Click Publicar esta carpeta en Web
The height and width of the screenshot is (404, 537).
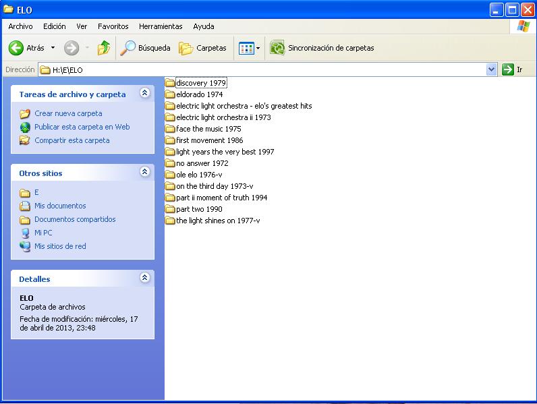(82, 127)
